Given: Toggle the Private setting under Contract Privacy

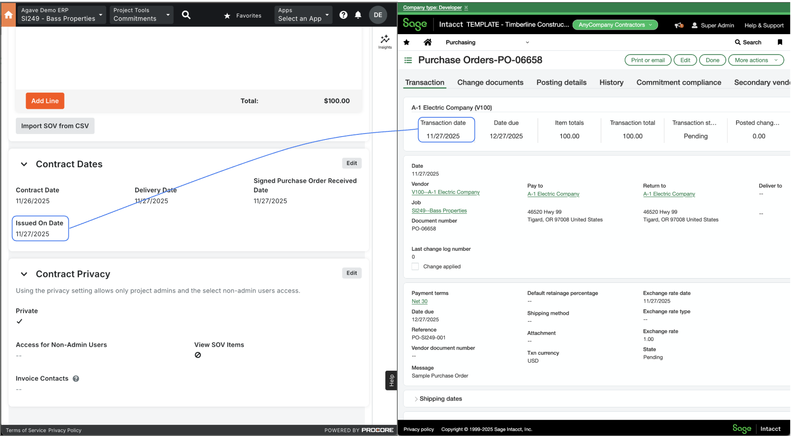Looking at the screenshot, I should (x=20, y=321).
